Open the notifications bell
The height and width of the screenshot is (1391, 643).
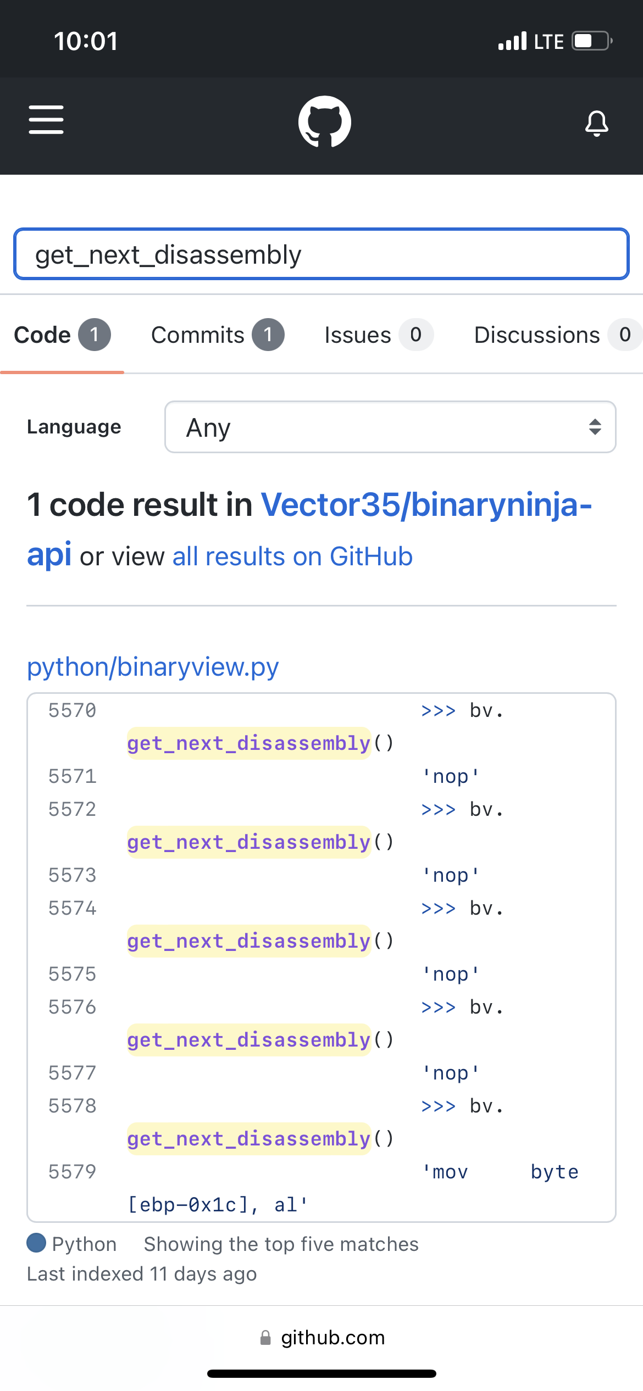pos(596,123)
